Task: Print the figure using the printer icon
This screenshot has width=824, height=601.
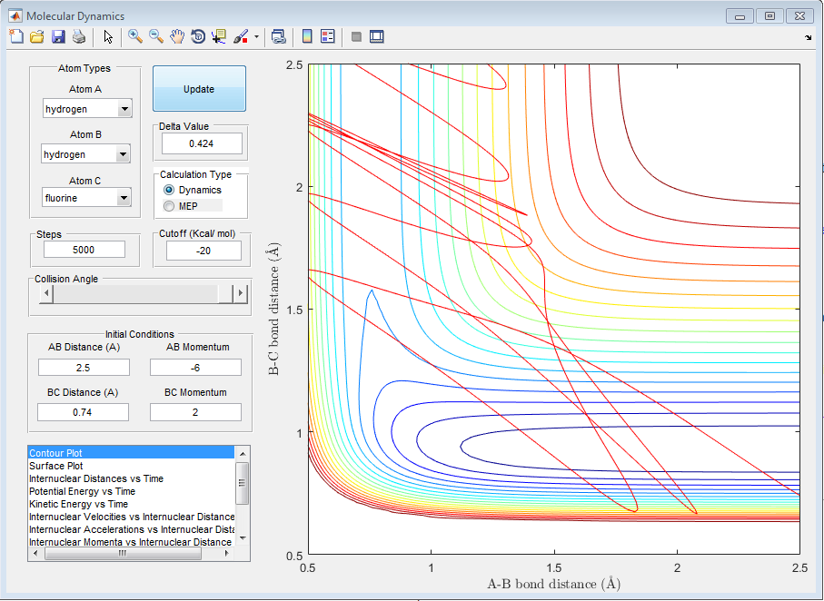Action: click(x=79, y=37)
